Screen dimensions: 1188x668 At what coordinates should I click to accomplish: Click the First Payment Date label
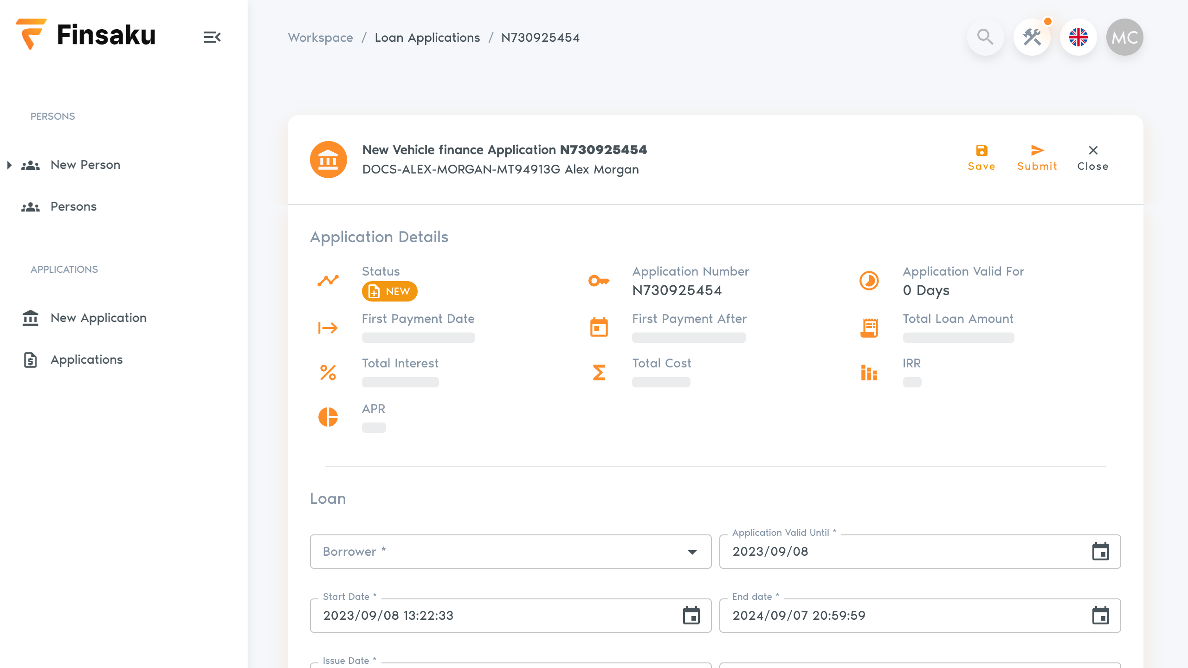coord(418,319)
